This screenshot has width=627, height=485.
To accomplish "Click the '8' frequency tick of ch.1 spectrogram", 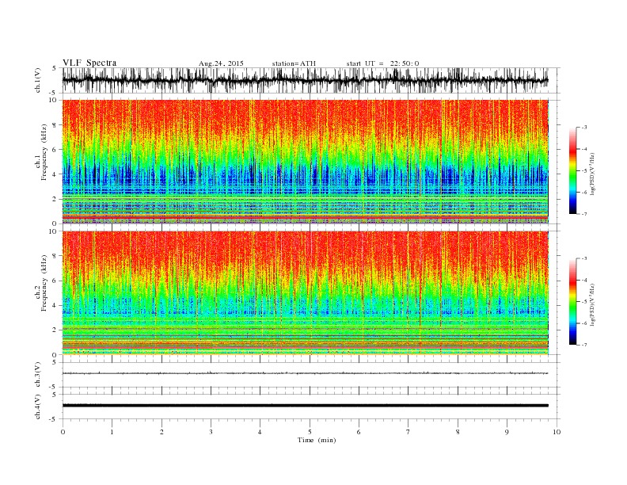I will pyautogui.click(x=55, y=125).
